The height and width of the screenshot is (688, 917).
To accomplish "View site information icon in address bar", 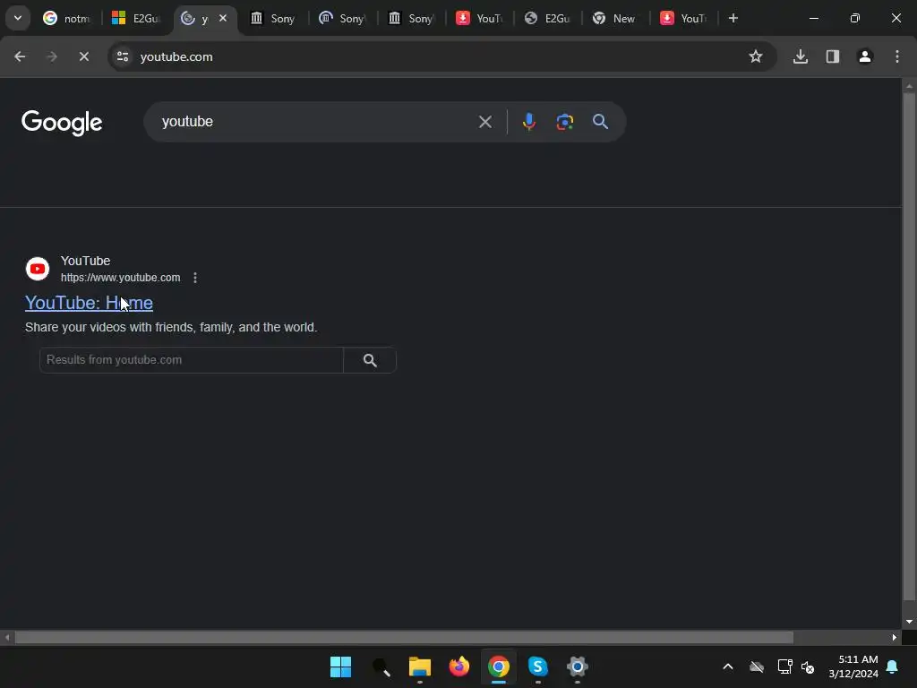I will (x=123, y=56).
